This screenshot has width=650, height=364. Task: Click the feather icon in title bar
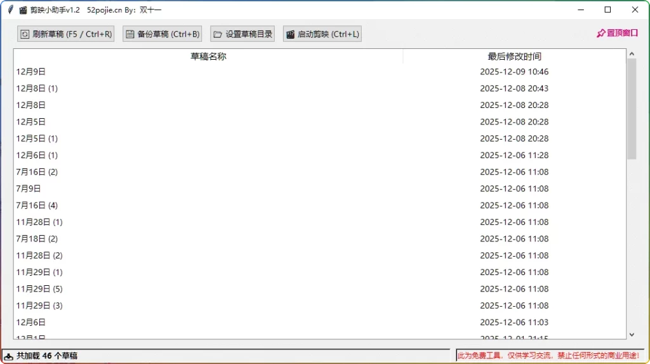10,10
